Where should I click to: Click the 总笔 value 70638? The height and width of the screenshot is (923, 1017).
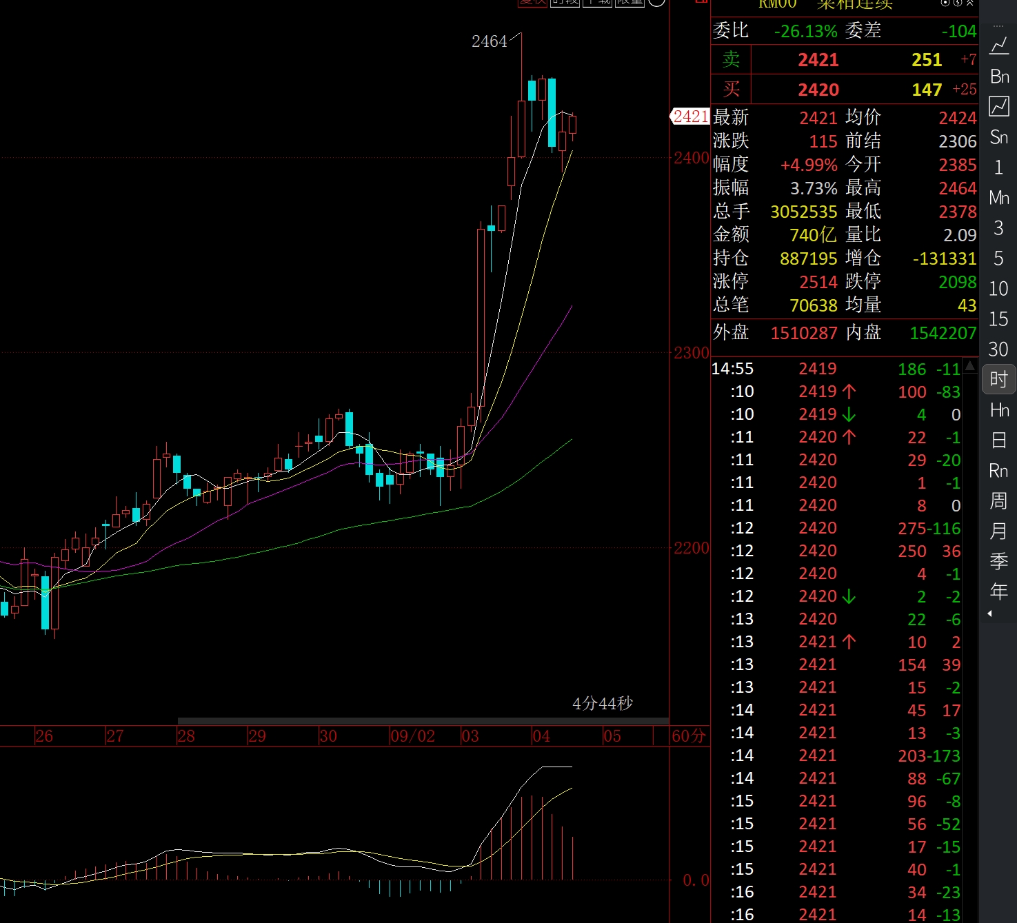point(814,305)
